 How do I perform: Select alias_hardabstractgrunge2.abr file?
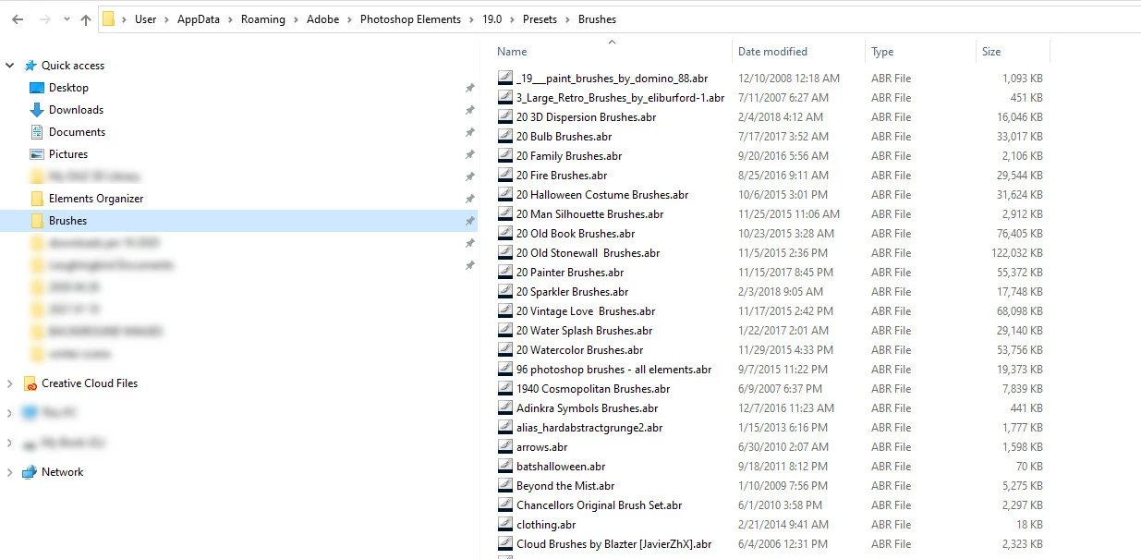pyautogui.click(x=589, y=428)
